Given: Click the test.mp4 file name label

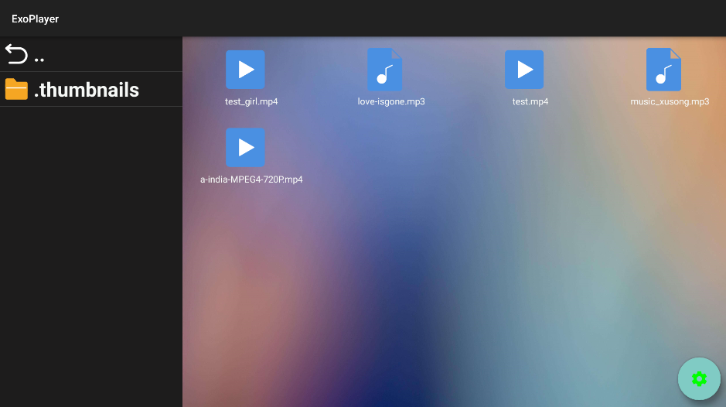Looking at the screenshot, I should point(530,101).
